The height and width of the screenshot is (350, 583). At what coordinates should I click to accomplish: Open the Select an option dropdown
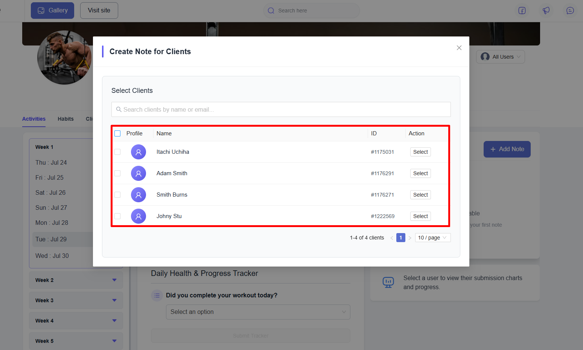point(258,312)
